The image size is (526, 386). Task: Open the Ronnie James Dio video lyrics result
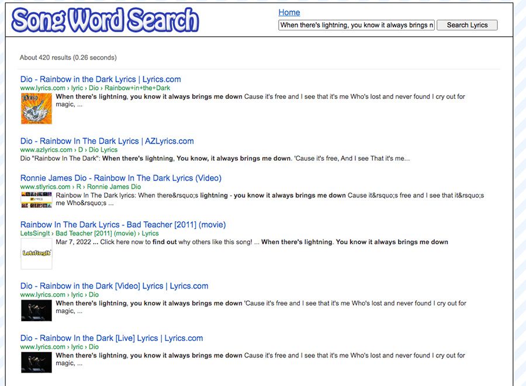(x=121, y=178)
